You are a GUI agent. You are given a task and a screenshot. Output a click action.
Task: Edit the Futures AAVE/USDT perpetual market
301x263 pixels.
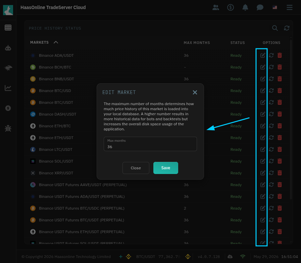point(263,185)
